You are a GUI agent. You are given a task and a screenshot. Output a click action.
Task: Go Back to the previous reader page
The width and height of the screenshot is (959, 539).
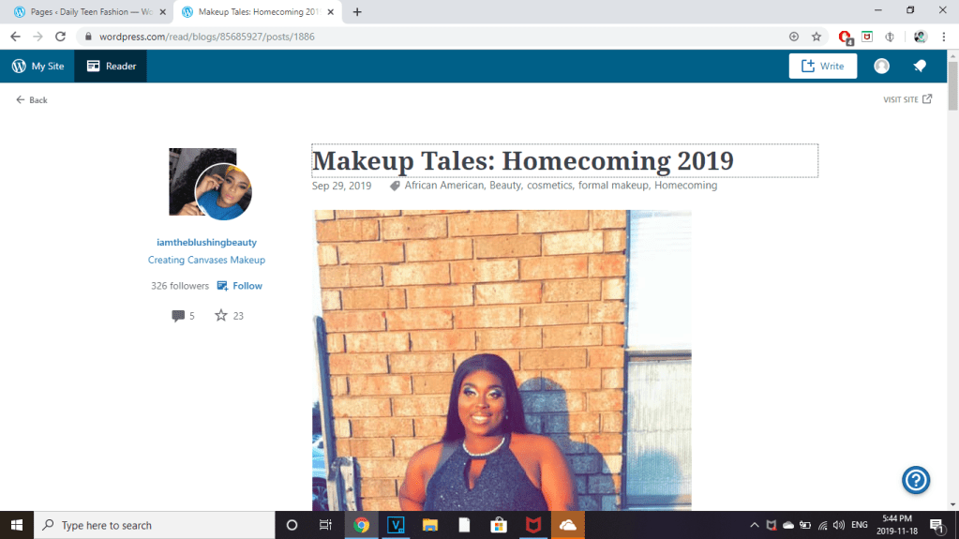pos(32,99)
